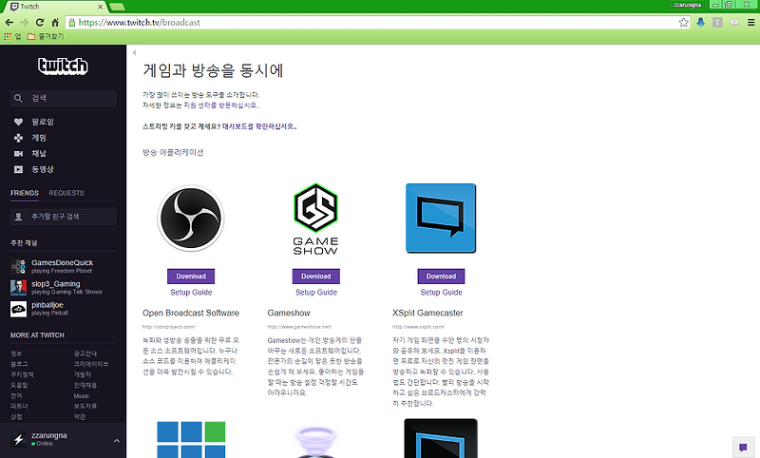Click the Open Broadcast Software logo
Viewport: 760px width, 458px height.
click(x=191, y=219)
